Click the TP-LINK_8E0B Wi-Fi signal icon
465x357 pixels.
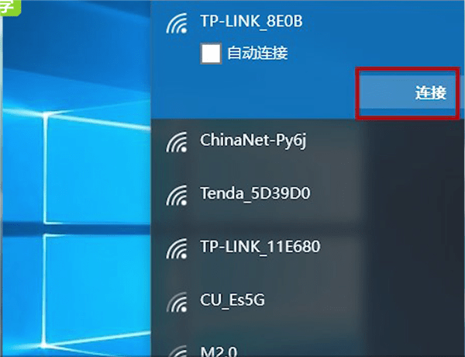(x=177, y=23)
